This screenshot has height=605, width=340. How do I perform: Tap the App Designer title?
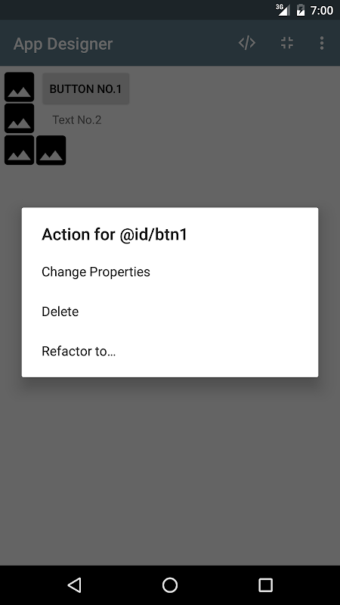click(63, 44)
